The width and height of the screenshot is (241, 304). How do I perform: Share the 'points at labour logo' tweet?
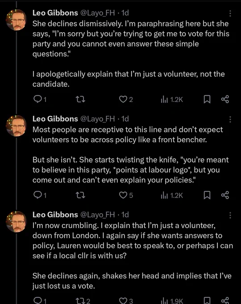[x=225, y=195]
